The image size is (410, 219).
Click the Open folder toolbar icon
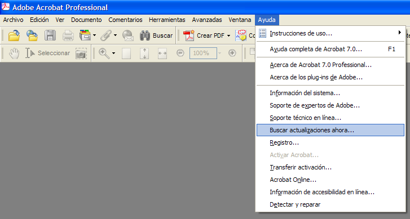[x=14, y=35]
